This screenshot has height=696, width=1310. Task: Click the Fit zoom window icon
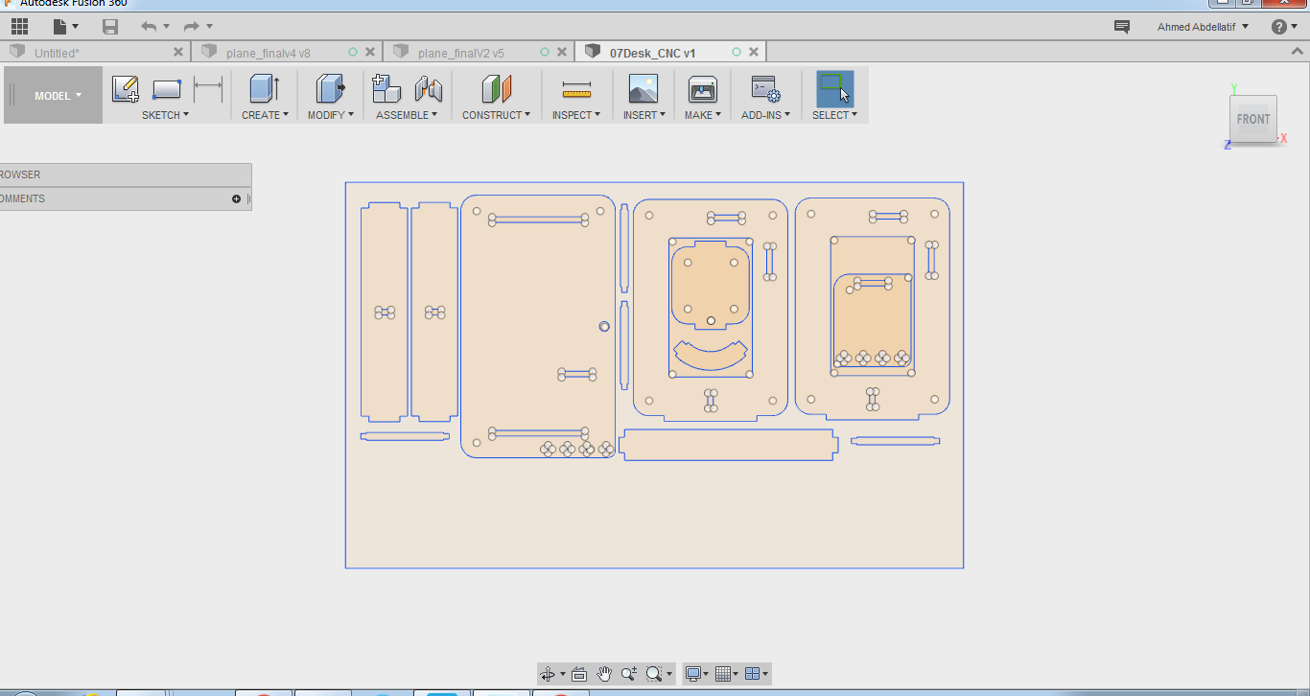point(654,674)
